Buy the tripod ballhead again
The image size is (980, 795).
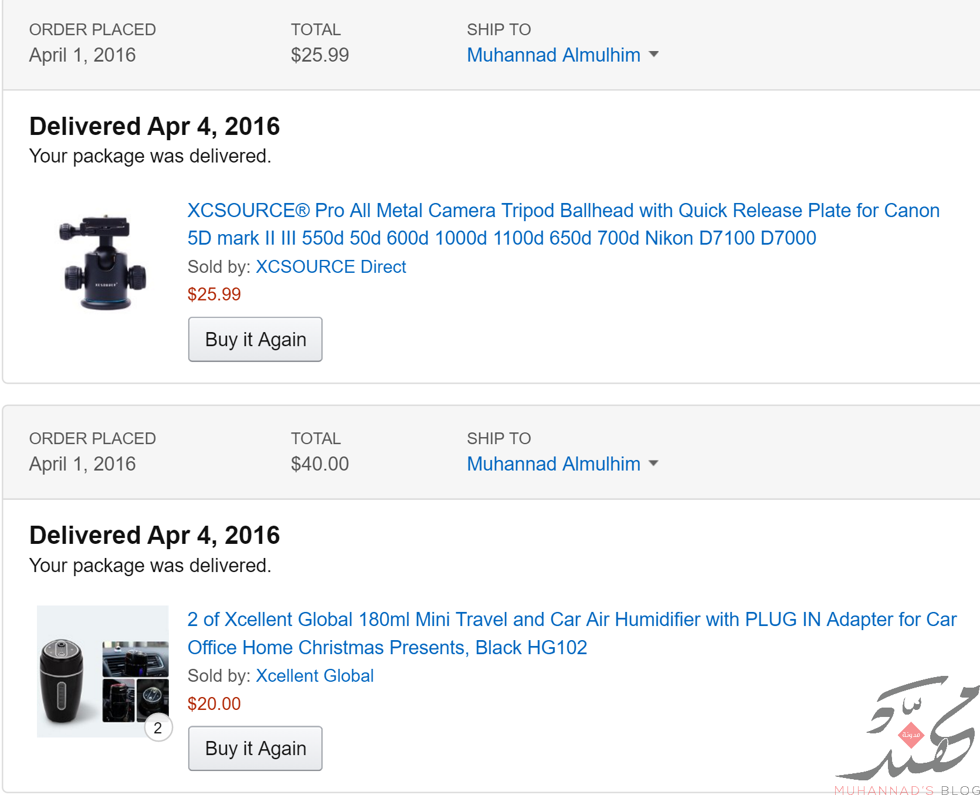tap(255, 339)
